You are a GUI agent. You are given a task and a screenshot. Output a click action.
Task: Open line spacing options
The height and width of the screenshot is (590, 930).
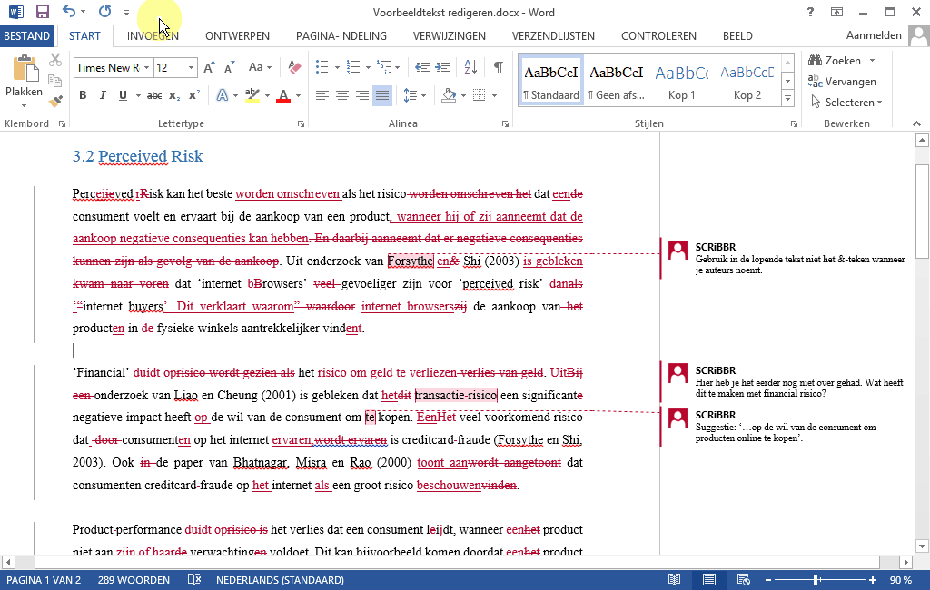[x=414, y=95]
